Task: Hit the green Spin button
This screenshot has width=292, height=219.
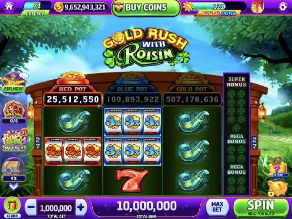Action: [261, 207]
